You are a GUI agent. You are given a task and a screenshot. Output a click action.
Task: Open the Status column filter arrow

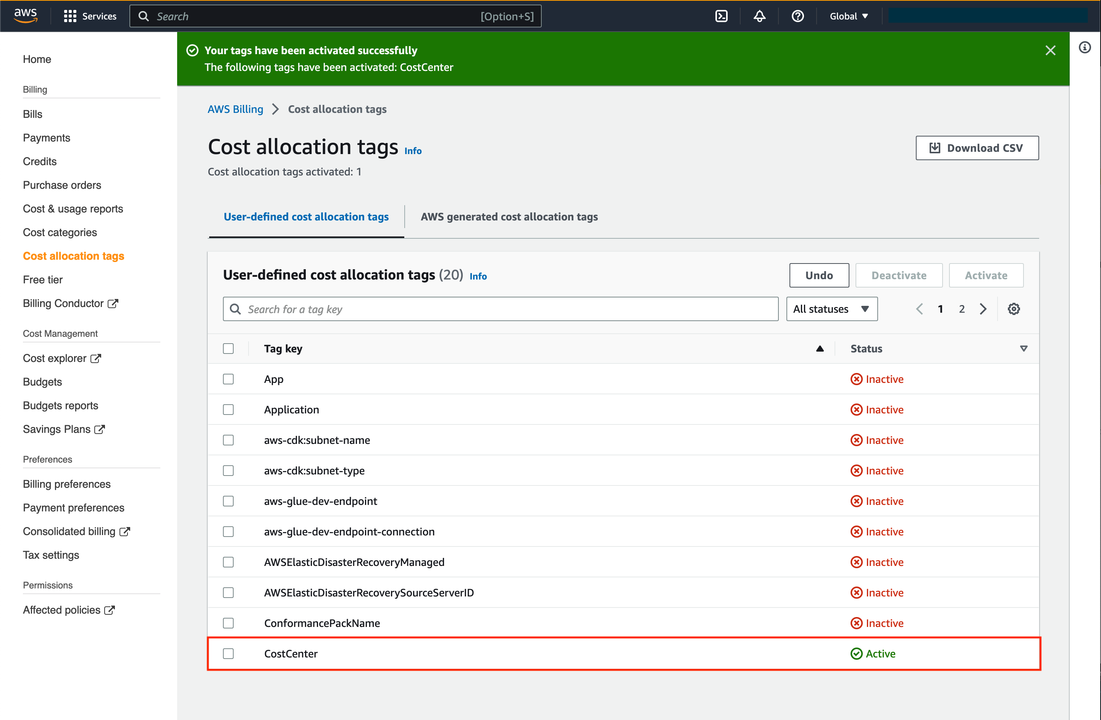1024,349
